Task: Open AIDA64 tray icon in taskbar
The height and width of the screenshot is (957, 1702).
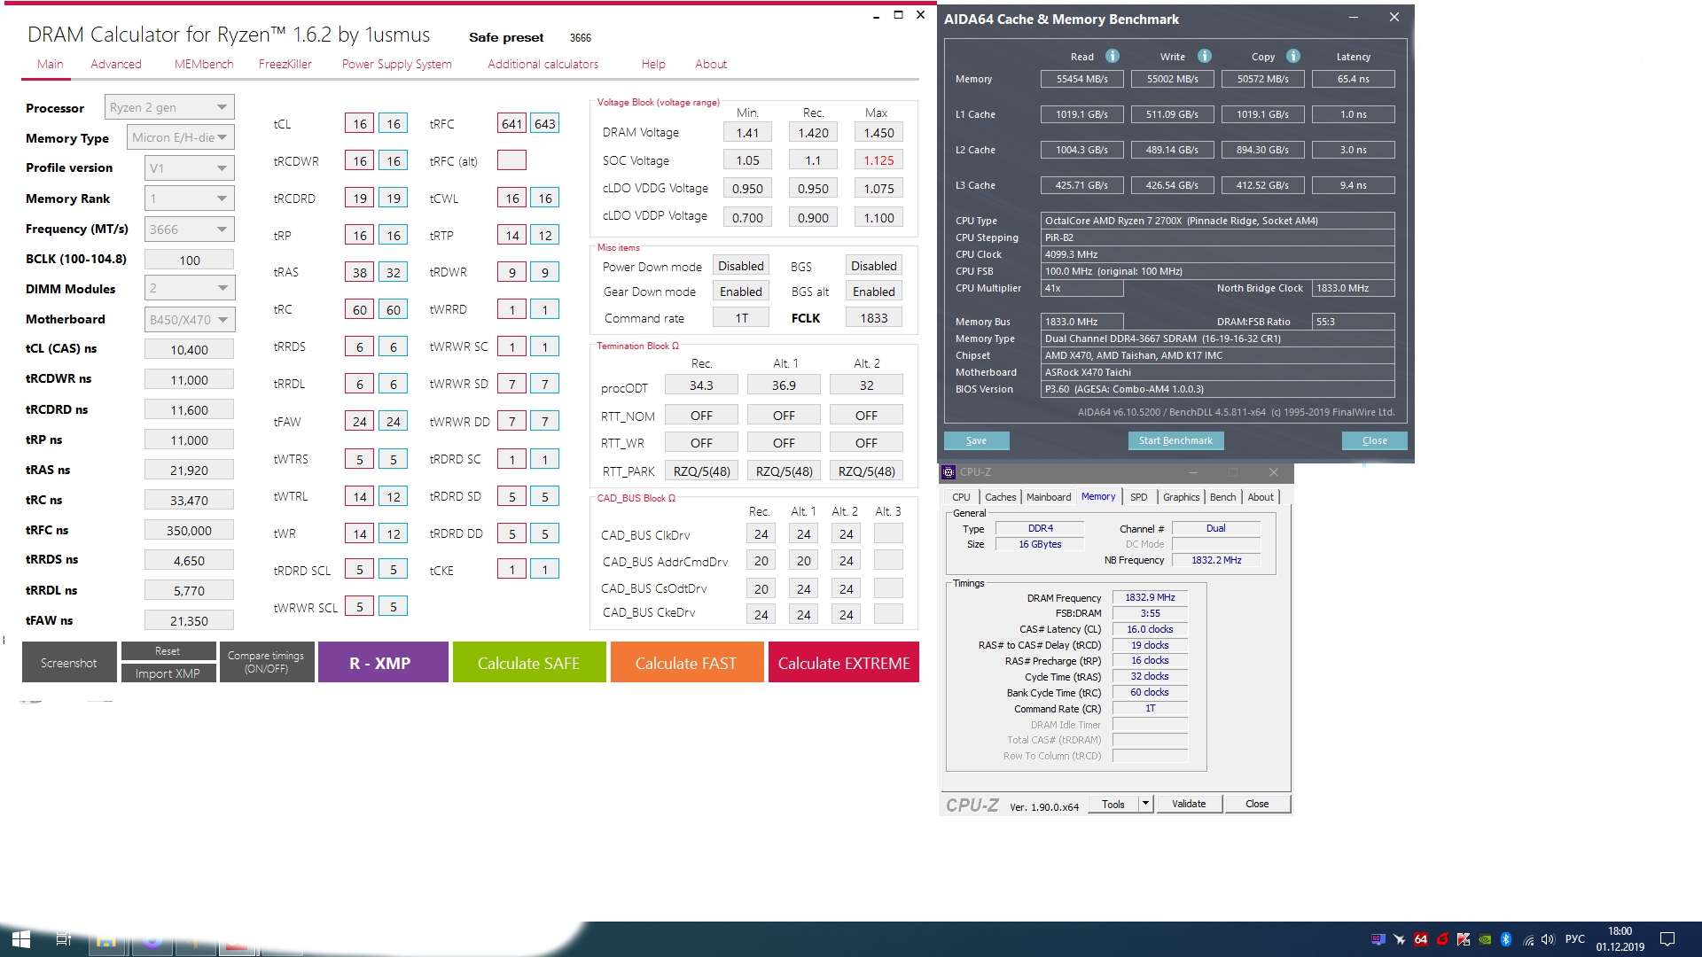Action: click(x=1421, y=939)
